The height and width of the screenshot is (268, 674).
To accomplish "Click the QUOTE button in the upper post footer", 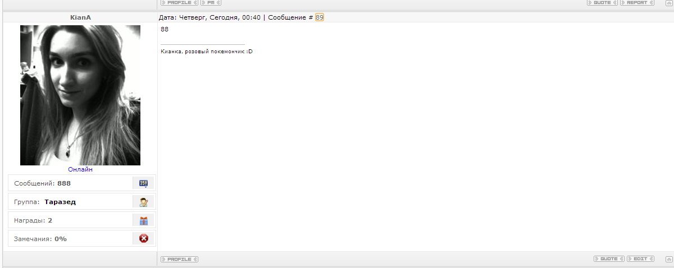I will pos(602,3).
